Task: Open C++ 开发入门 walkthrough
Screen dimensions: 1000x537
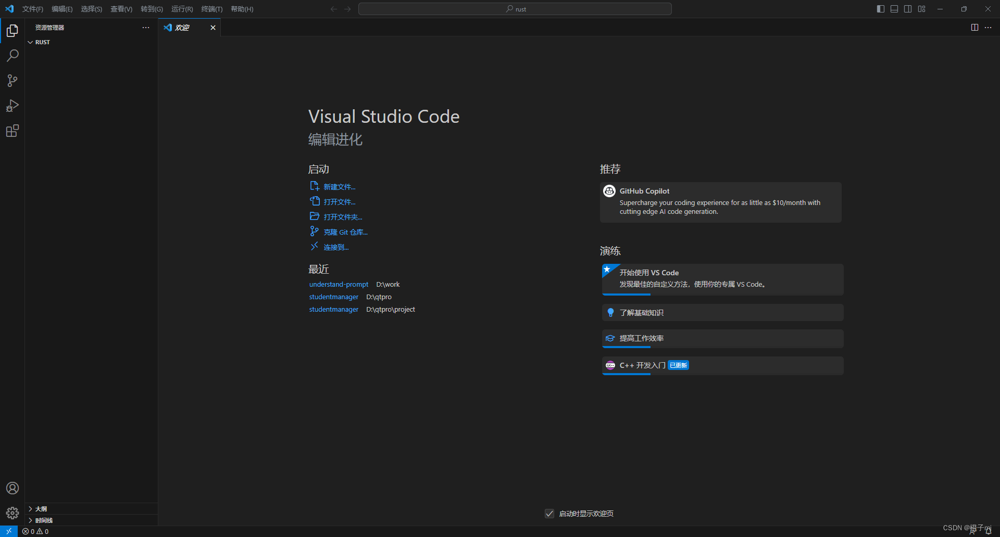Action: click(x=723, y=366)
